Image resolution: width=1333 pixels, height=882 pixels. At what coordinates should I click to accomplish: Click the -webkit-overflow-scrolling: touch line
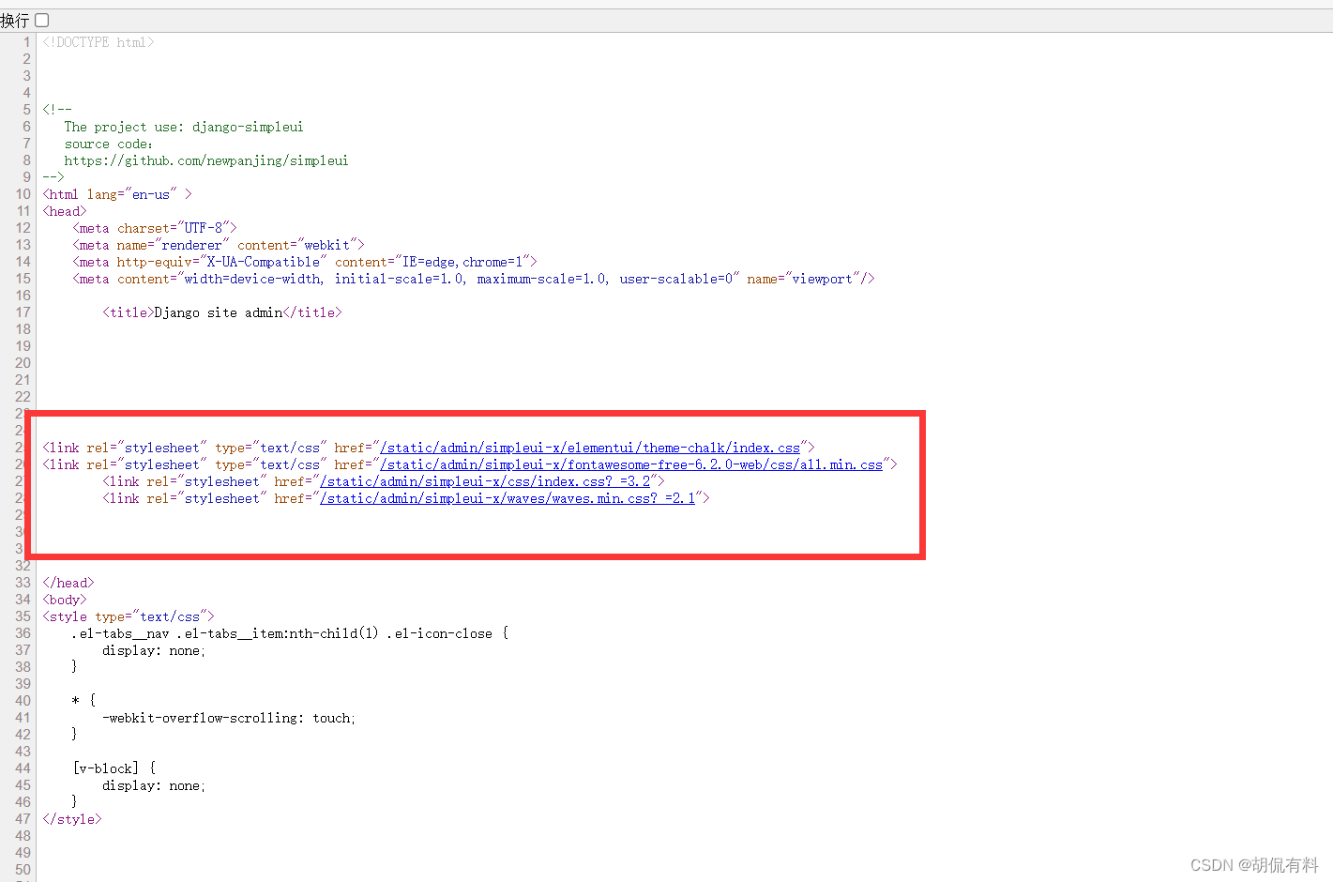pyautogui.click(x=229, y=718)
